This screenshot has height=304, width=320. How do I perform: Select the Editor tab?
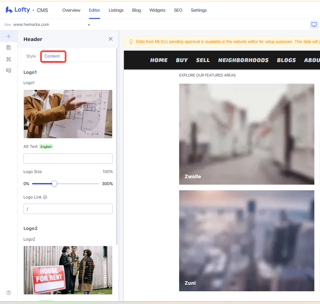coord(94,10)
